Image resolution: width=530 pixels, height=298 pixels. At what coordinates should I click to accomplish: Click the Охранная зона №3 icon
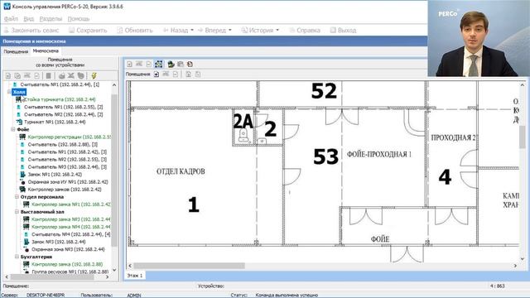[x=26, y=249]
